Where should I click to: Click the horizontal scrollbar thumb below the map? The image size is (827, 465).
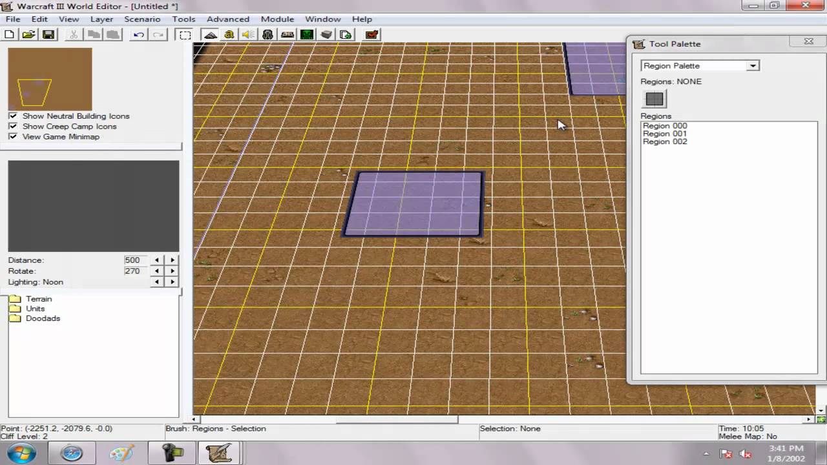pyautogui.click(x=397, y=420)
